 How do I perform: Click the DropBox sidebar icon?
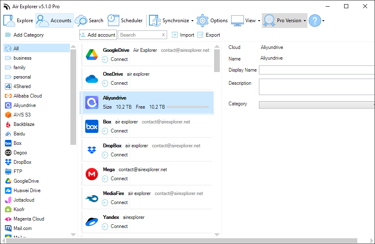point(8,162)
